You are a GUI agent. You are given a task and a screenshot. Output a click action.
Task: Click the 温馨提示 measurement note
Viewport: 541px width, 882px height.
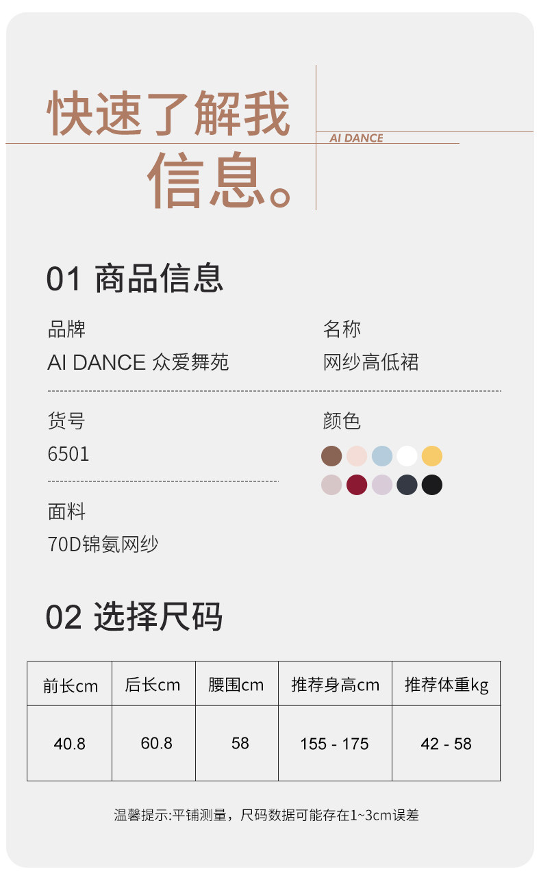[x=266, y=815]
